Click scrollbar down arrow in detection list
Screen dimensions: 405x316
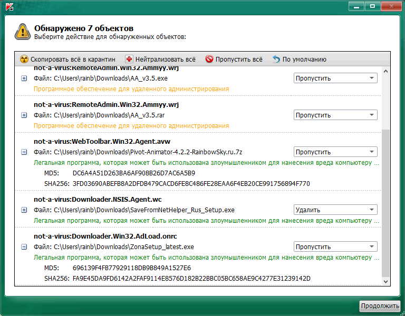(x=385, y=281)
